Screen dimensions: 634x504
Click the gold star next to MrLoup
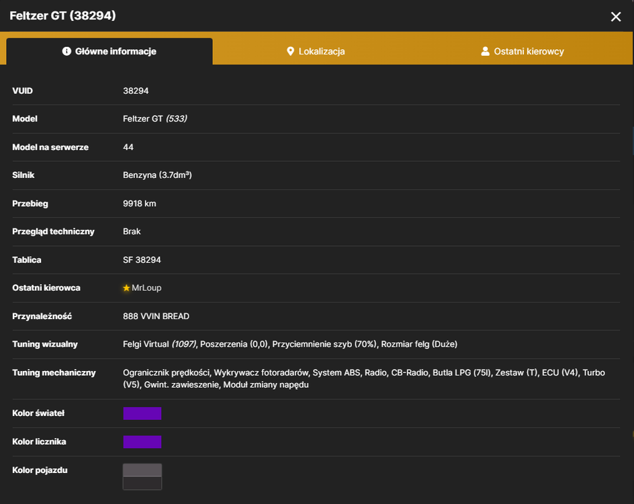(x=126, y=288)
